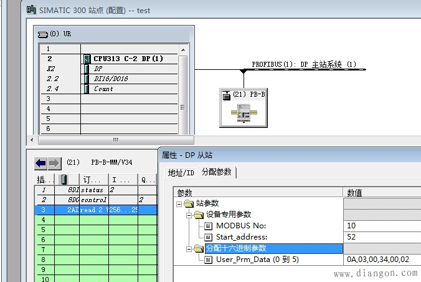Select the Start_address: parameter row
The image size is (421, 282).
242,237
